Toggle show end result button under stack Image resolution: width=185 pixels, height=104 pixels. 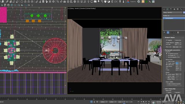168,33
